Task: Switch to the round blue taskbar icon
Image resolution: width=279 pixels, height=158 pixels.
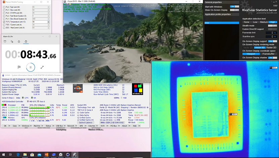Action: pyautogui.click(x=68, y=155)
